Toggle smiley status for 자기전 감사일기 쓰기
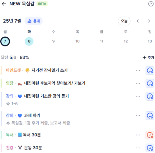The image size is (155, 153). coord(150,70)
